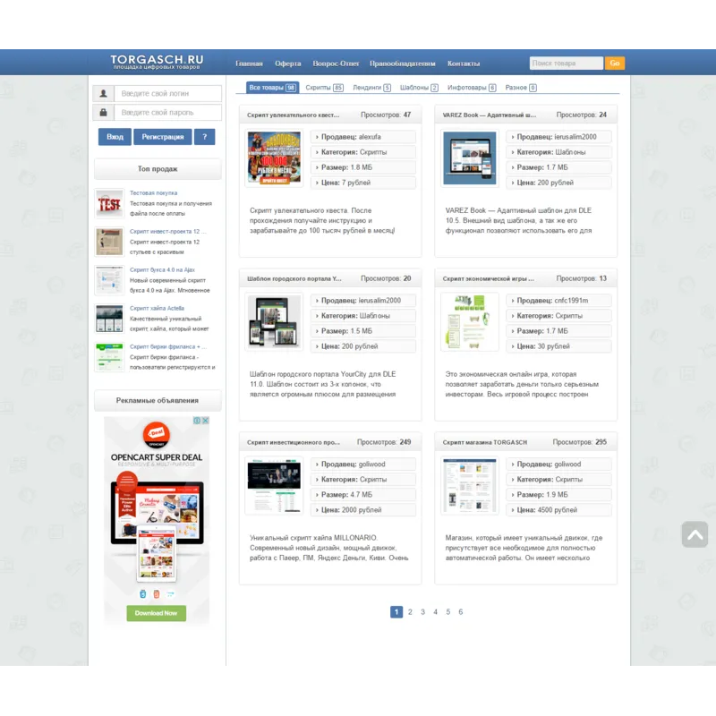
Task: Click the TORGASCH shop script thumbnail
Action: [x=470, y=485]
